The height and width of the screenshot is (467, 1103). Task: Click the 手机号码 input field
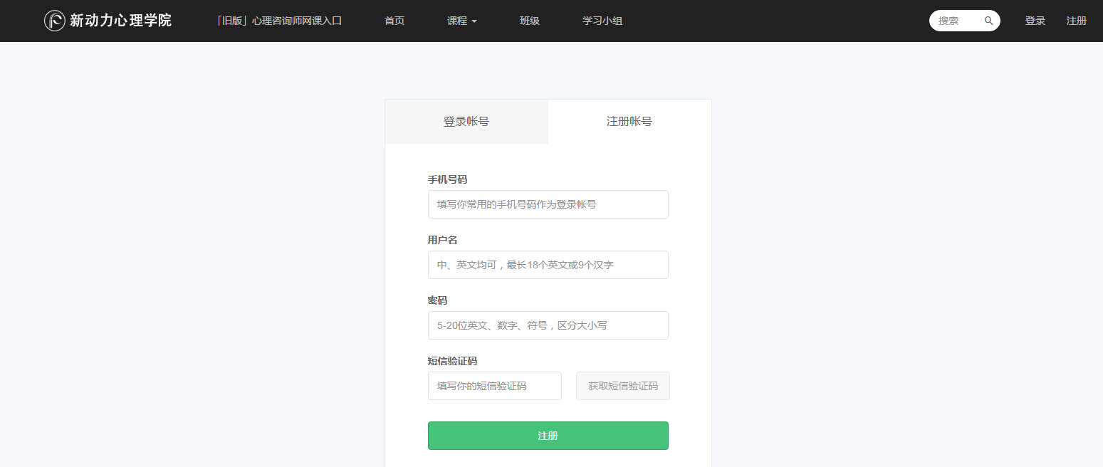[548, 204]
